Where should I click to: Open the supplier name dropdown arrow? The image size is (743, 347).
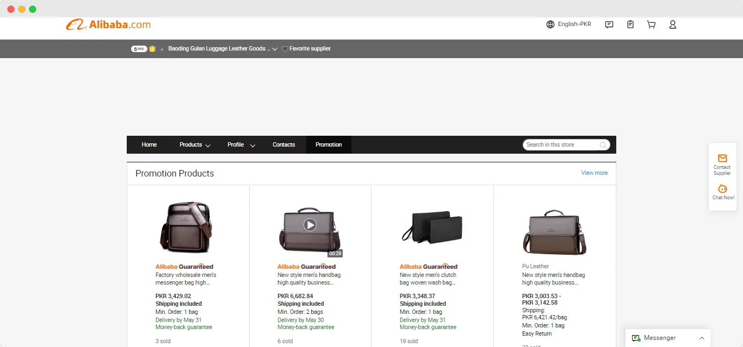275,48
